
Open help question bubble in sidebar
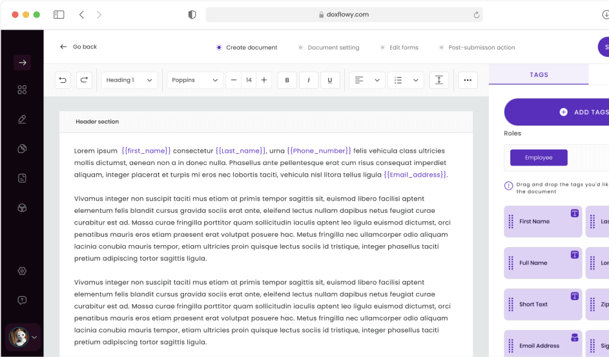22,300
